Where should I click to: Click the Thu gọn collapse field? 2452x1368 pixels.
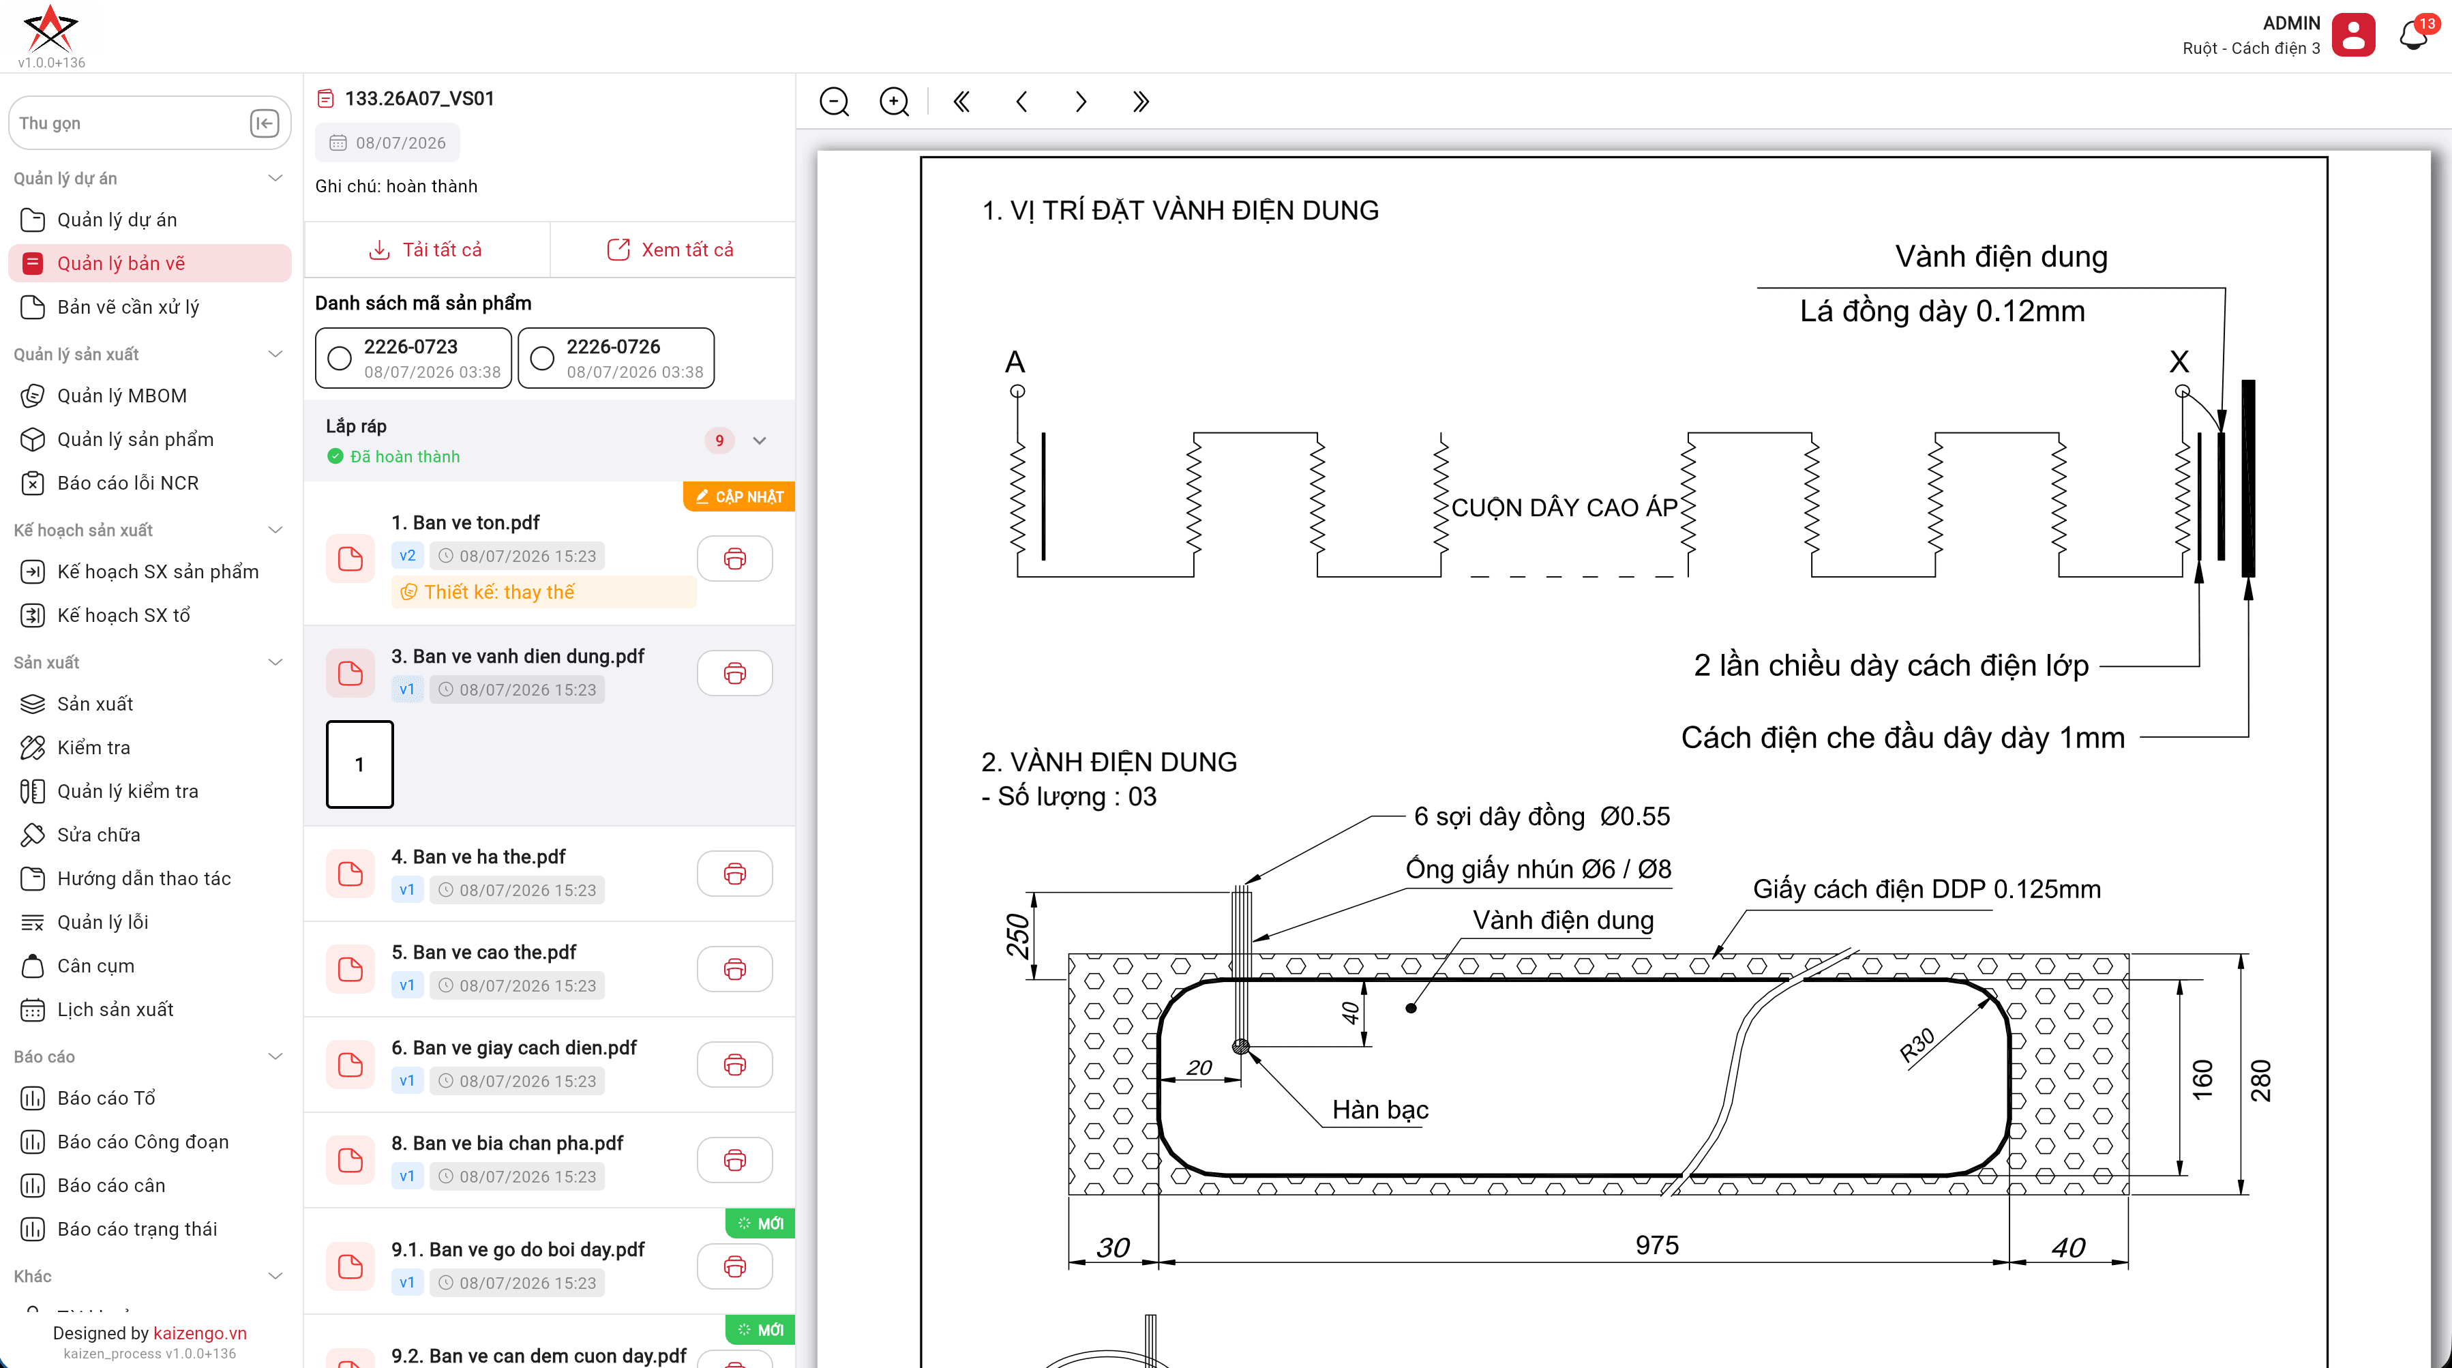click(149, 123)
